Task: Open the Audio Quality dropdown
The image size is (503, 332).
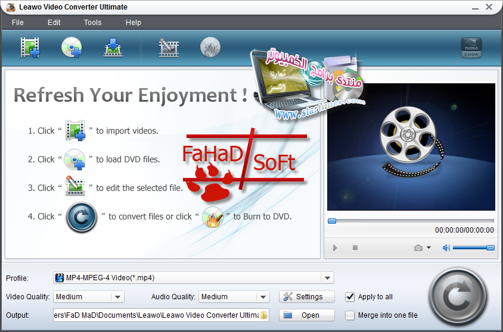Action: click(x=263, y=297)
